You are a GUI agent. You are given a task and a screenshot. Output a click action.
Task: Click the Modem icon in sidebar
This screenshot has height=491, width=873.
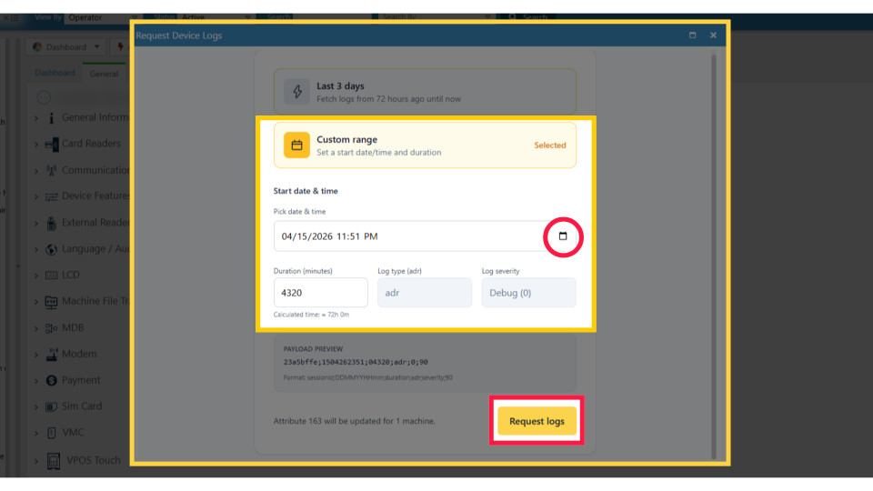tap(52, 355)
